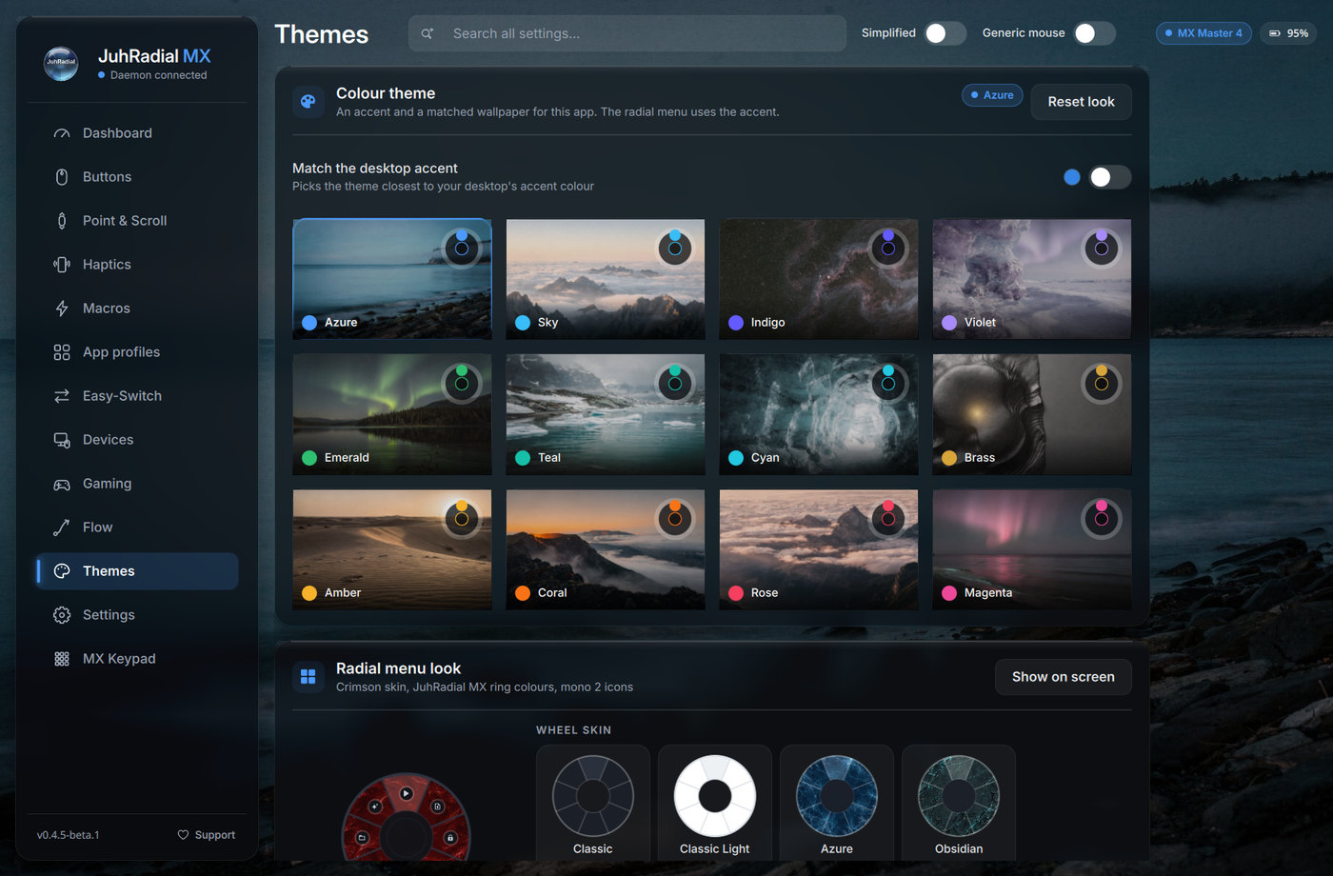Open the Buttons section
The image size is (1333, 876).
pyautogui.click(x=136, y=177)
